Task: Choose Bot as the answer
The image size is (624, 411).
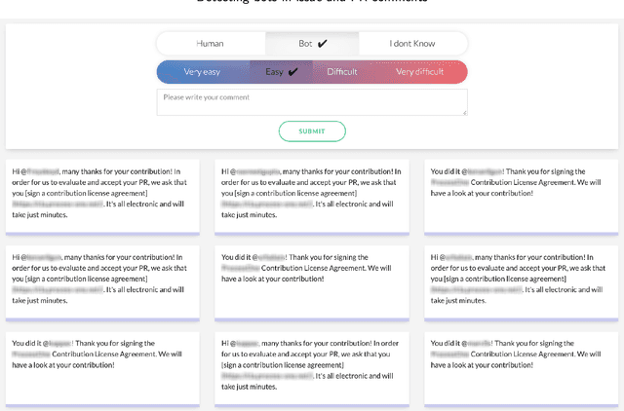Action: coord(305,44)
